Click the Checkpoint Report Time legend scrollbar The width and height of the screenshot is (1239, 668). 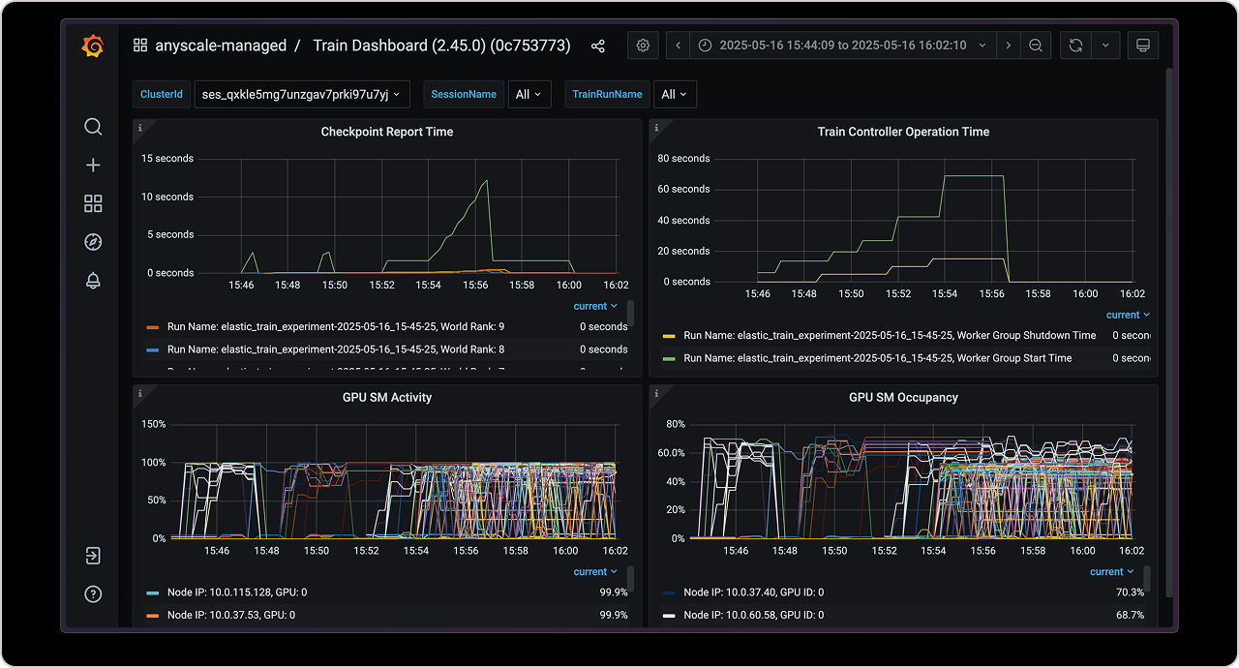point(631,313)
